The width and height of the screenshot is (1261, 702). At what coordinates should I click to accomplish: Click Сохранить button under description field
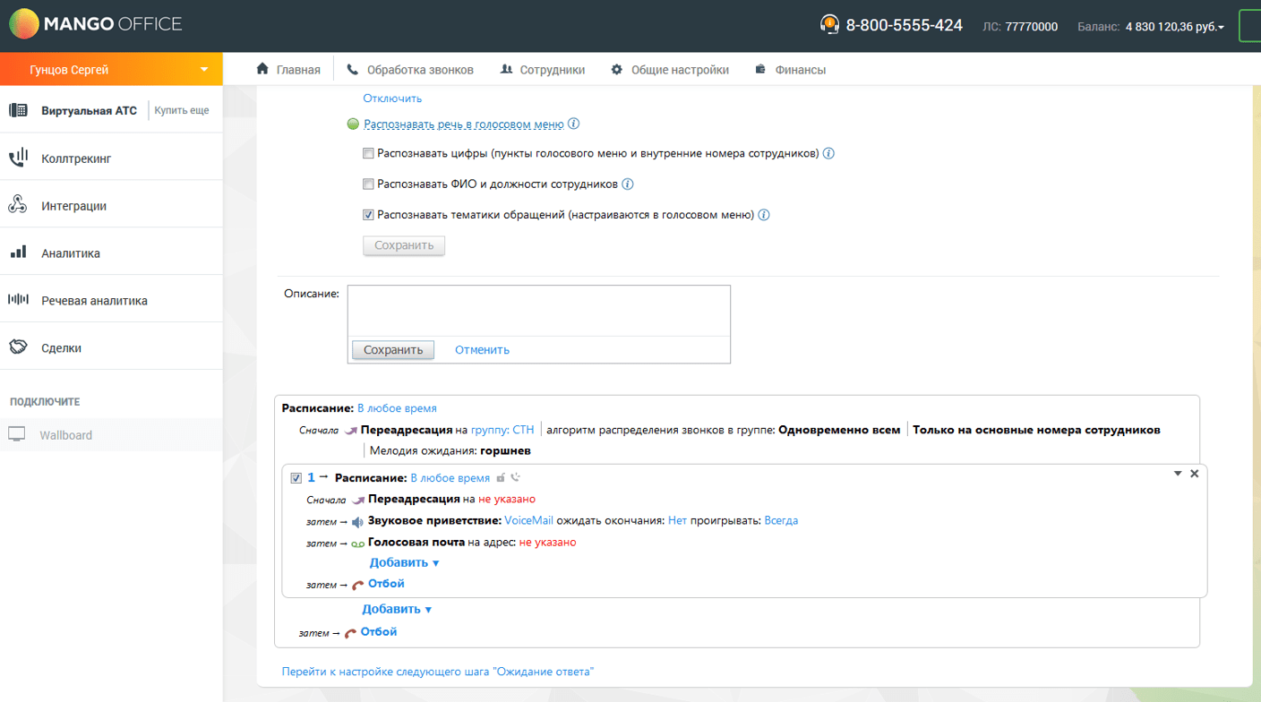tap(392, 349)
